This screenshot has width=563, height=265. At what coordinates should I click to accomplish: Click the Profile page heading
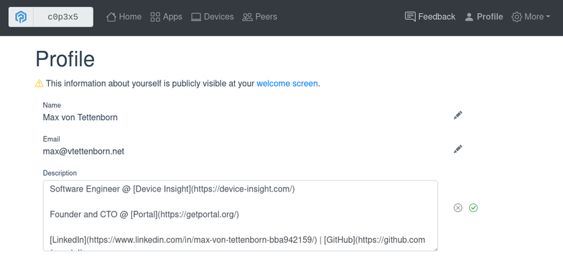pyautogui.click(x=65, y=59)
